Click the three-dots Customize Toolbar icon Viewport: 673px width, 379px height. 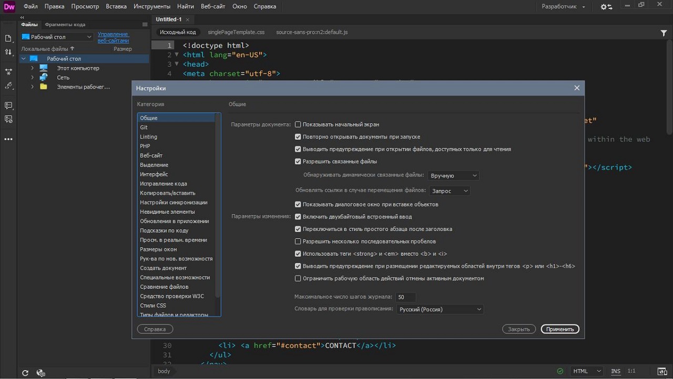[8, 139]
